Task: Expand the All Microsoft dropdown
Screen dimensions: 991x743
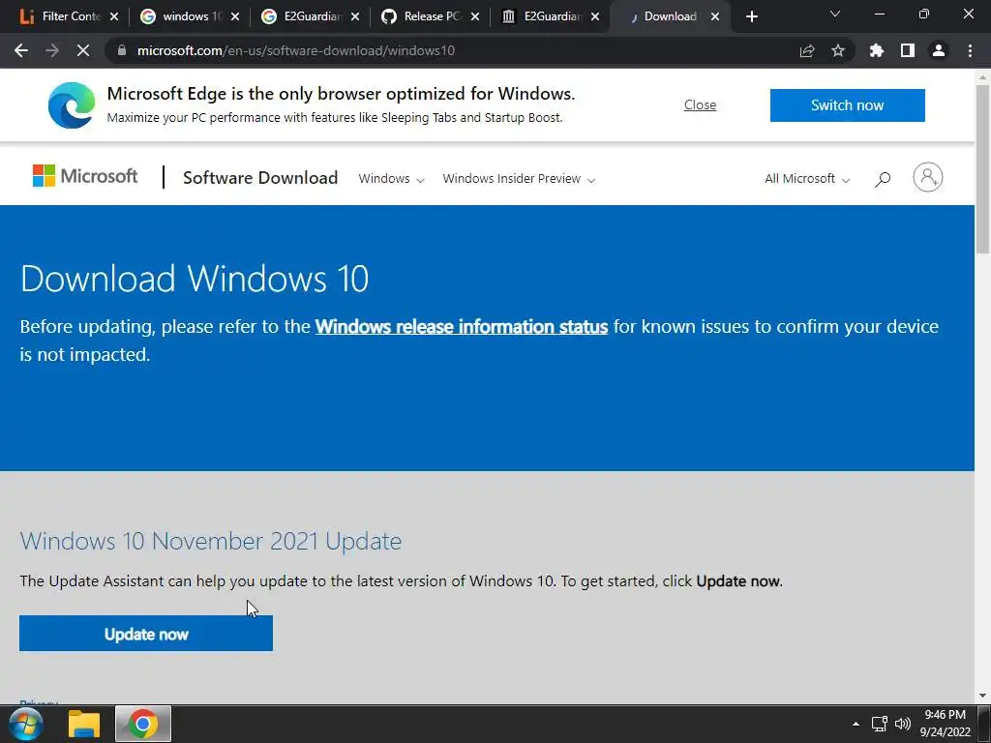Action: 807,179
